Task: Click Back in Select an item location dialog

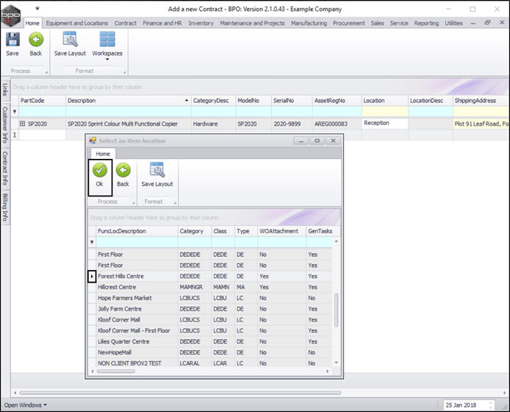Action: click(123, 175)
